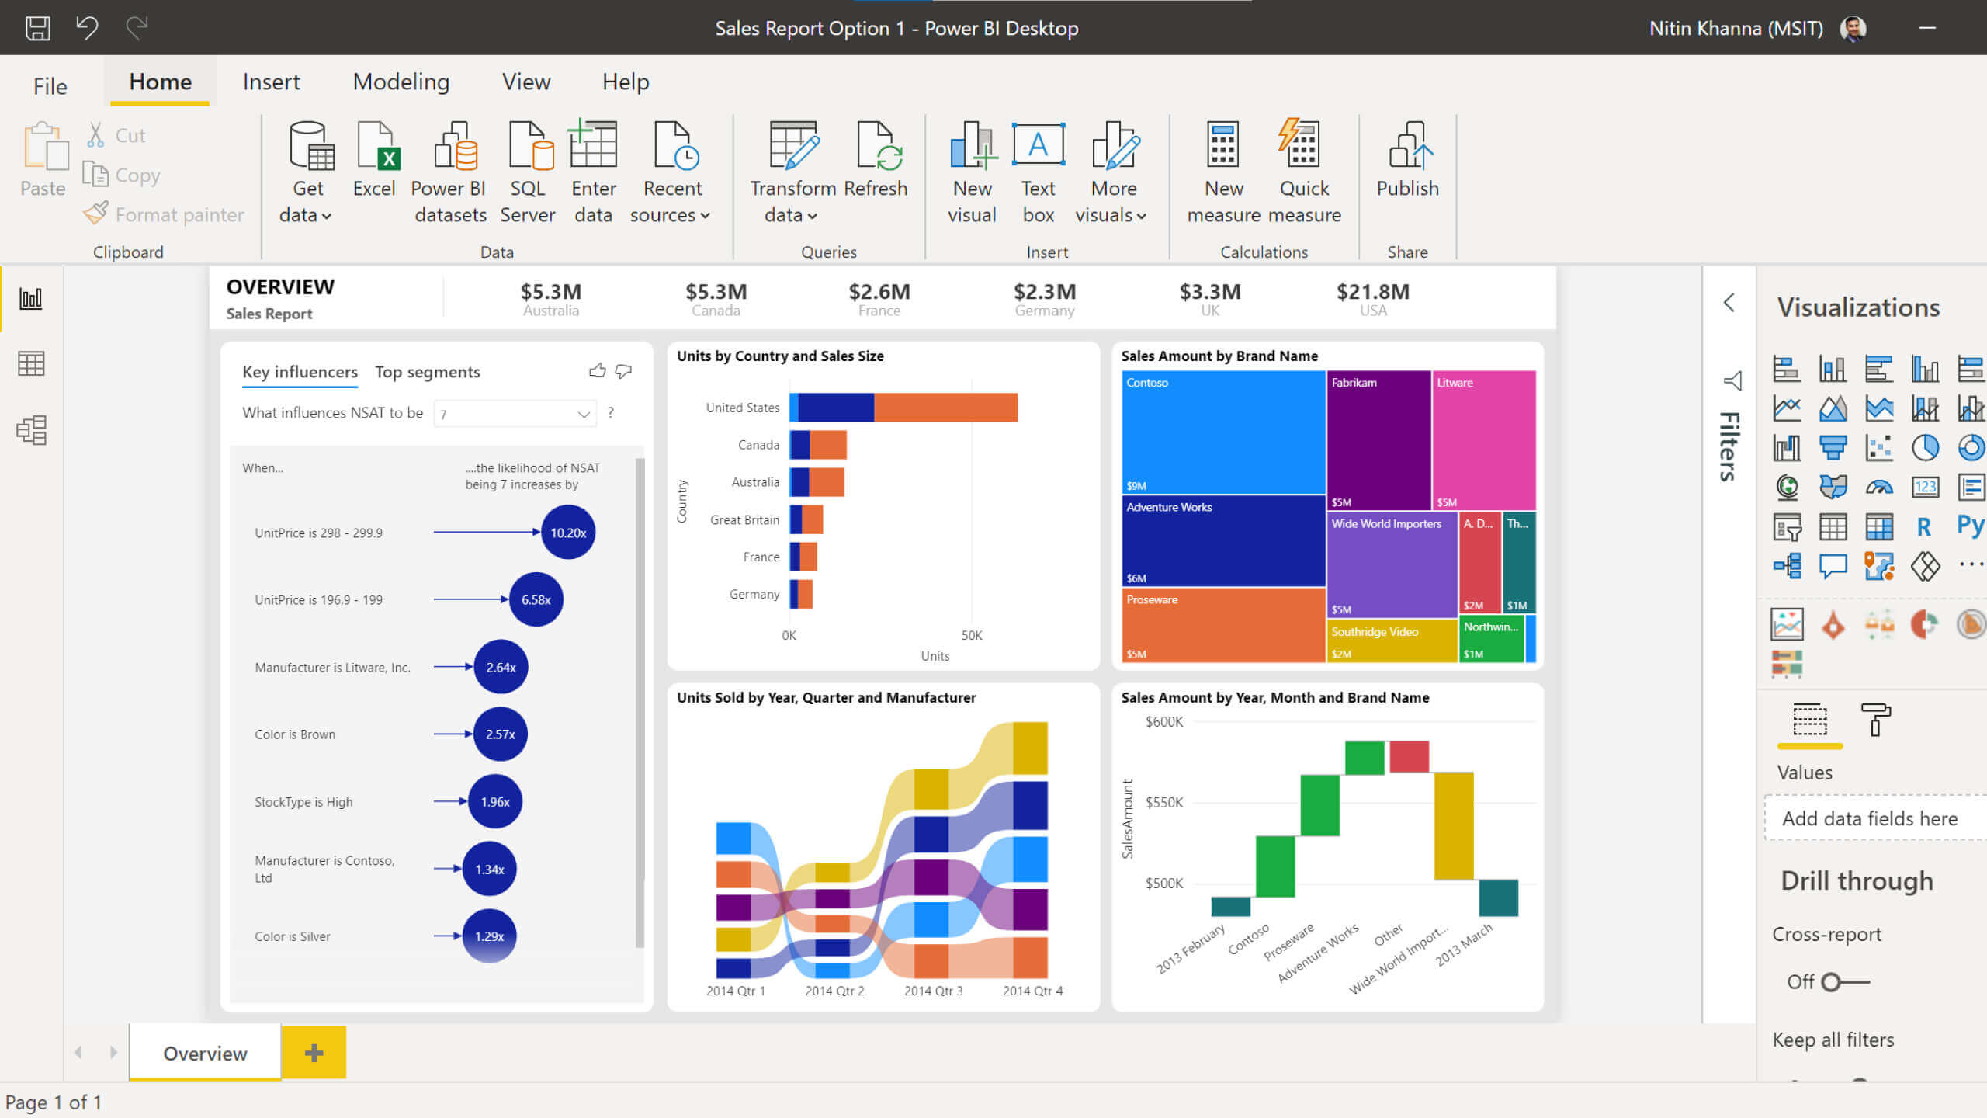Expand the NSAT value dropdown

[584, 412]
